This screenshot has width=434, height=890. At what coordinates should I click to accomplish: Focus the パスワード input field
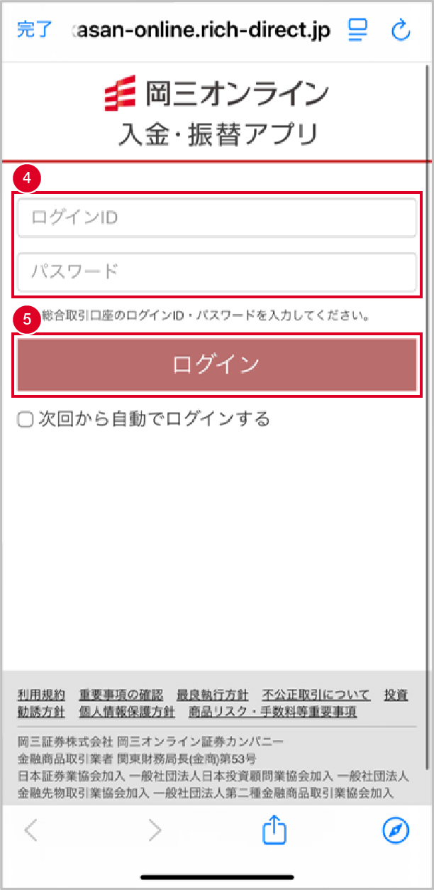click(x=217, y=272)
